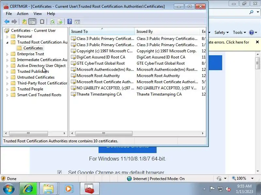Sort by the Issued To column header
This screenshot has width=261, height=195.
tap(102, 31)
